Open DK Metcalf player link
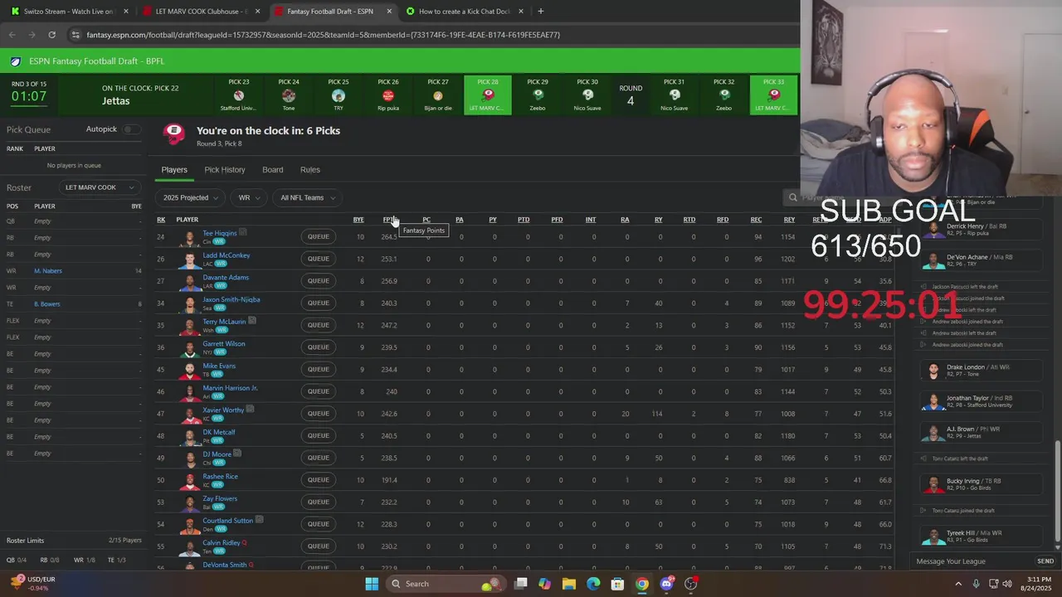Viewport: 1062px width, 597px height. tap(219, 432)
